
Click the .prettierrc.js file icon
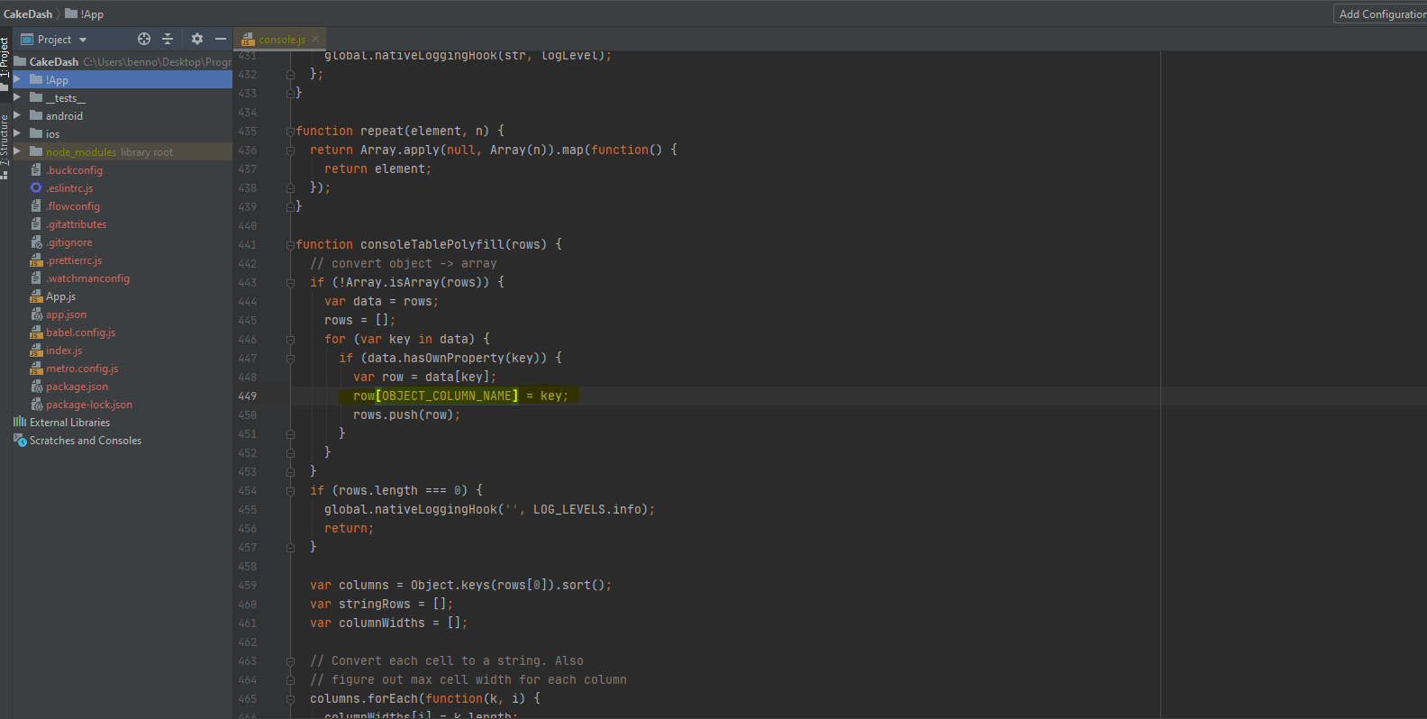36,259
